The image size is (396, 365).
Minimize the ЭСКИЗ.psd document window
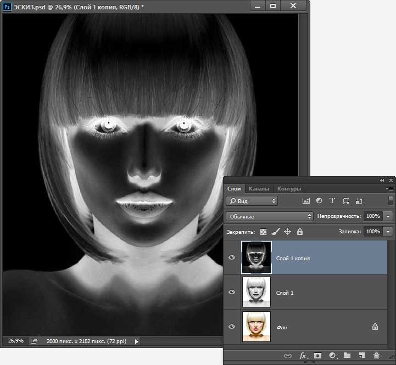pyautogui.click(x=258, y=6)
